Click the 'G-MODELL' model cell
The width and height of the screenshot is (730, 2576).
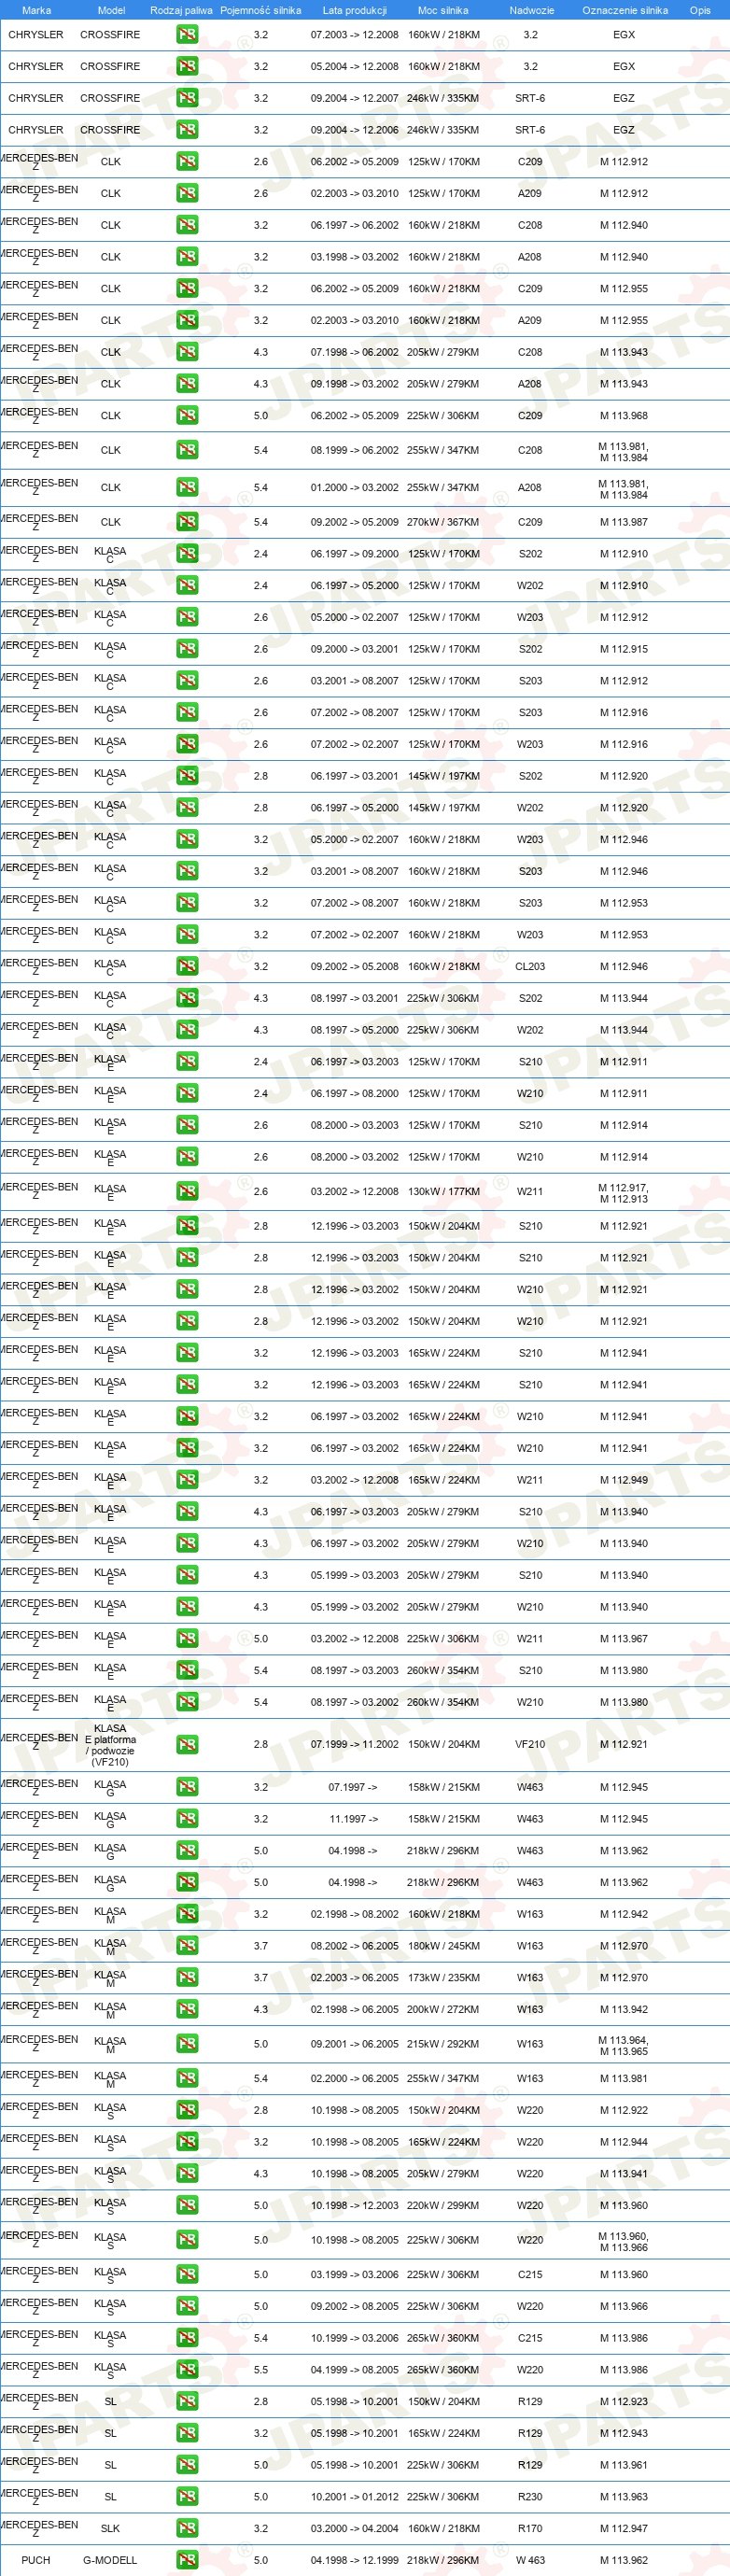[x=110, y=2560]
